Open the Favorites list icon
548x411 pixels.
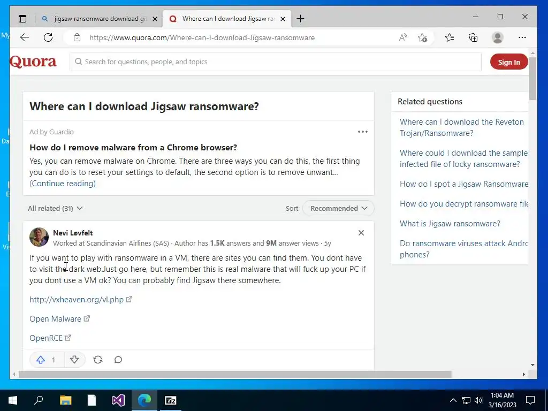tap(450, 37)
